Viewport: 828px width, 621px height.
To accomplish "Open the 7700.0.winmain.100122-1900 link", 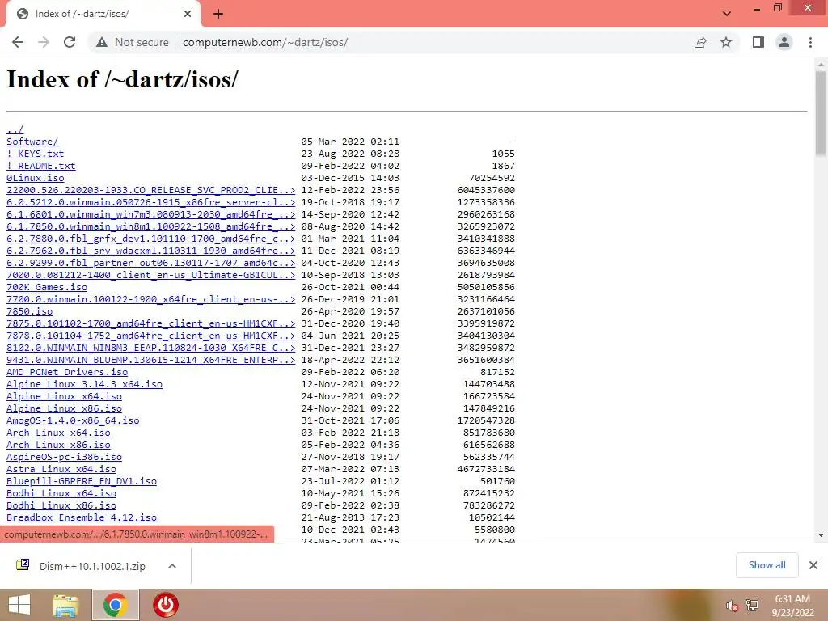I will click(151, 299).
